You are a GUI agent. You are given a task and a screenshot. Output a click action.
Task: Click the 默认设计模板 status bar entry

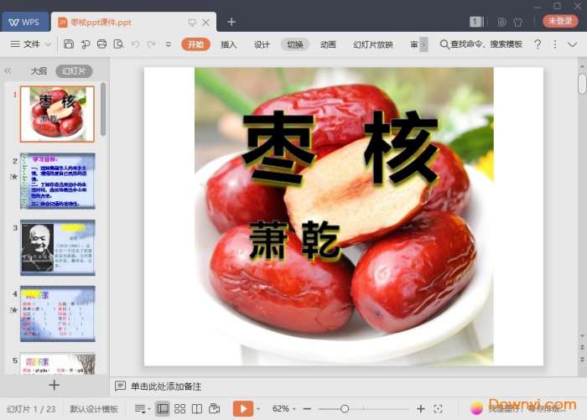(94, 409)
